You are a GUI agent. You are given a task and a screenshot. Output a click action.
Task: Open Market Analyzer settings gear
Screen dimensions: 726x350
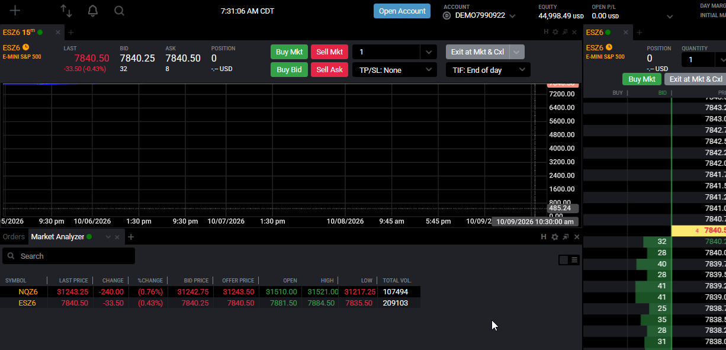coord(555,237)
